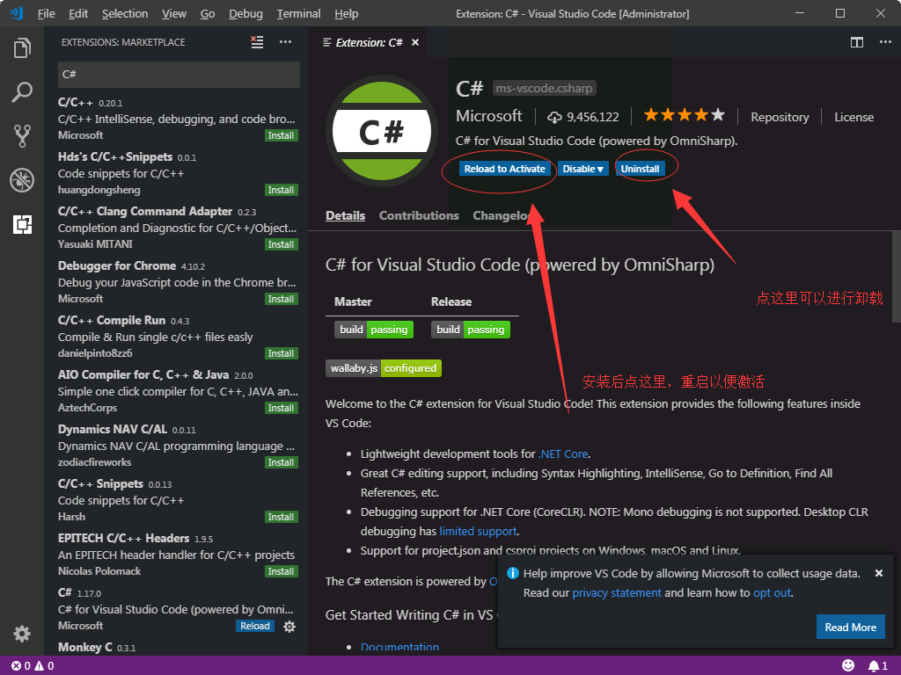
Task: Install Hds's C/C++Snippets extension
Action: coord(281,190)
